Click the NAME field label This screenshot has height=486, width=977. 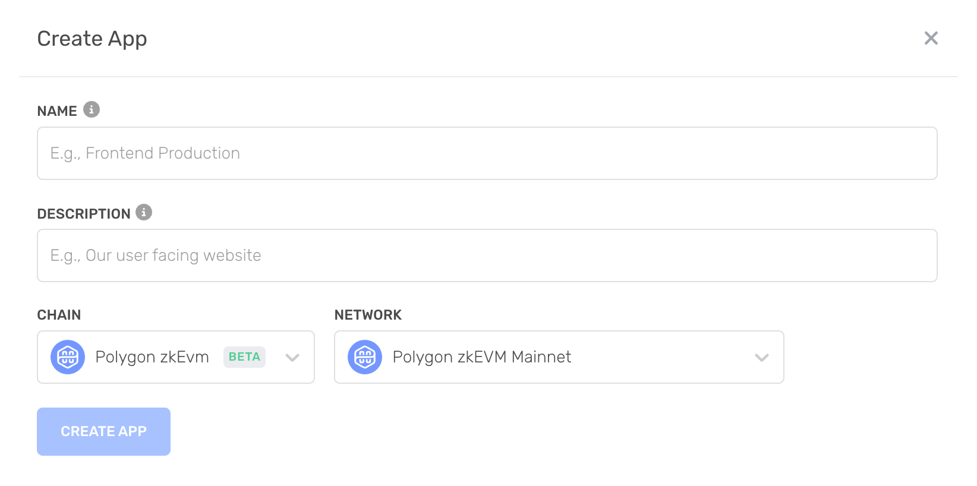[x=57, y=111]
